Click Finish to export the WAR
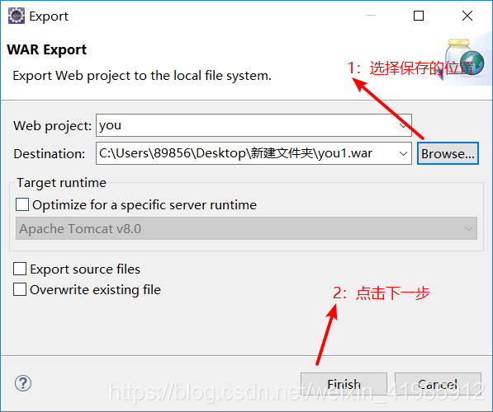This screenshot has width=493, height=412. (x=344, y=384)
